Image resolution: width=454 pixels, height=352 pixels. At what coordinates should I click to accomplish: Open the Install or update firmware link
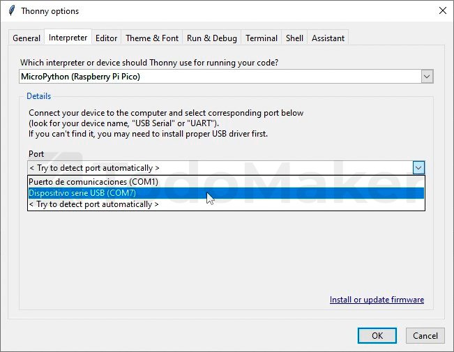pyautogui.click(x=377, y=300)
